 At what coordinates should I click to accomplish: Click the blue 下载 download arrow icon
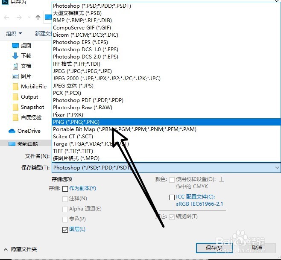(15, 56)
